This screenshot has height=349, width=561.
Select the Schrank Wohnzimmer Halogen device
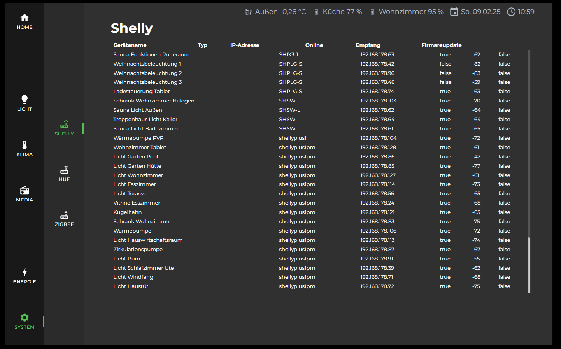[x=154, y=101]
